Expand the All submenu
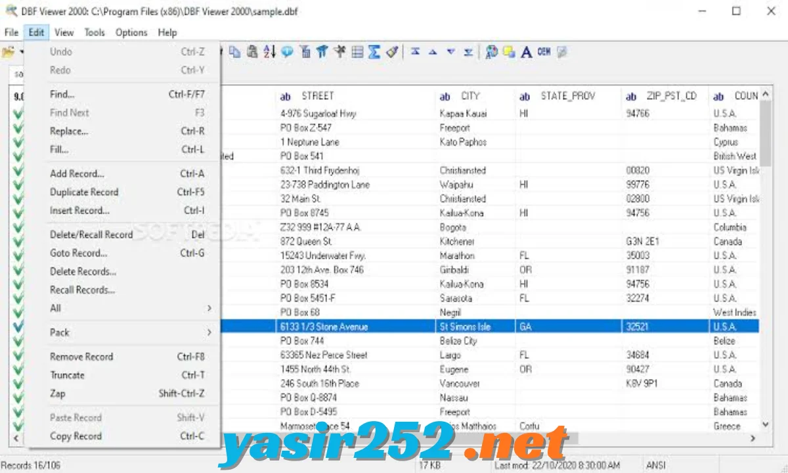Screen dimensions: 788x473 click(131, 308)
